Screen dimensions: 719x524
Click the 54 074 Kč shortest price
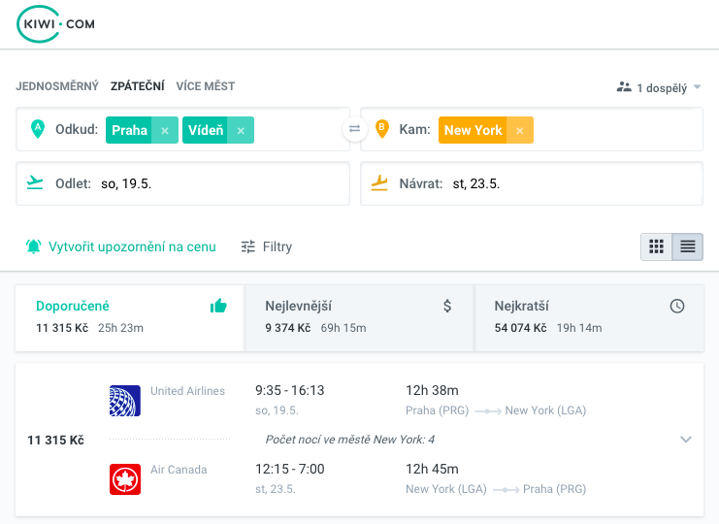click(x=520, y=328)
